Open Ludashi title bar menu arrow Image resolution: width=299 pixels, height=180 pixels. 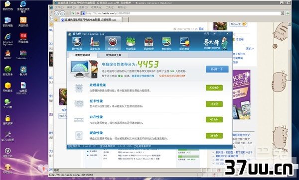coord(214,34)
